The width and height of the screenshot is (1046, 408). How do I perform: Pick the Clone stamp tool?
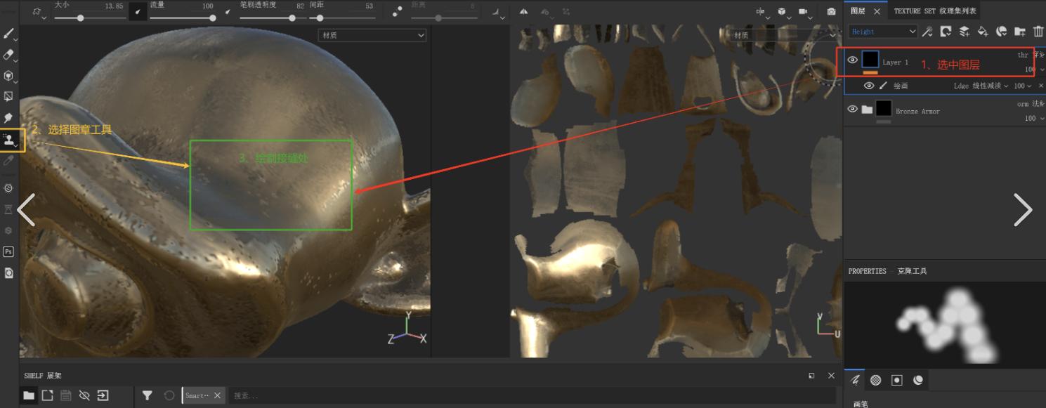click(x=9, y=140)
